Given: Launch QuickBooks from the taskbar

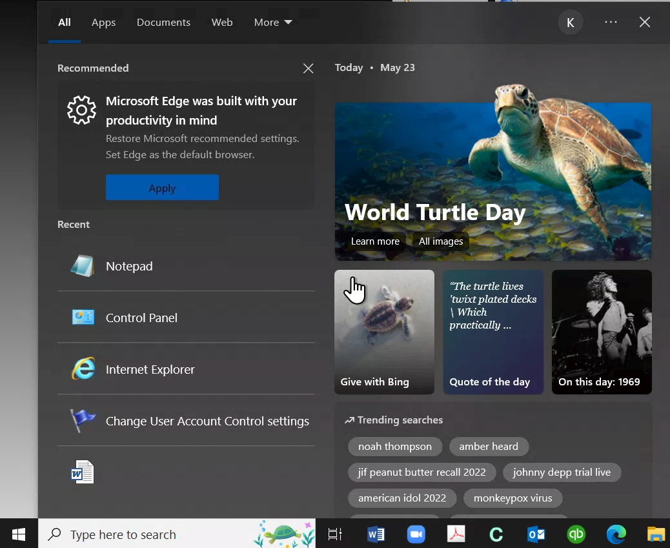Looking at the screenshot, I should [576, 534].
